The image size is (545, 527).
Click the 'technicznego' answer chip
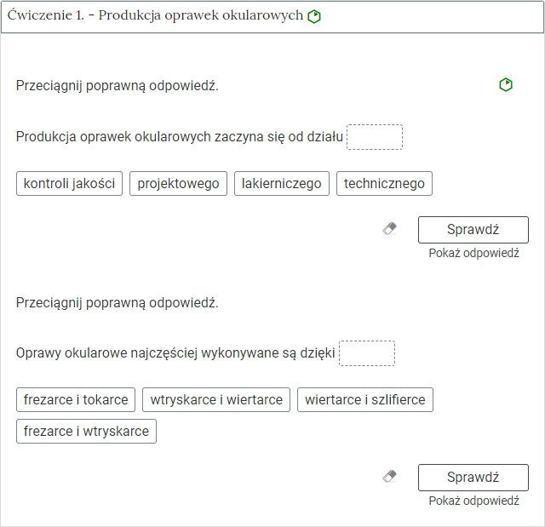coord(384,184)
